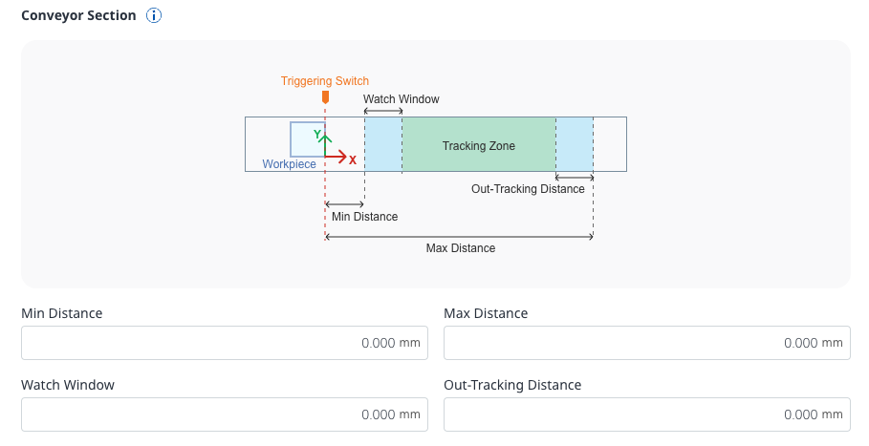
Task: Focus the Max Distance input field
Action: pos(647,343)
